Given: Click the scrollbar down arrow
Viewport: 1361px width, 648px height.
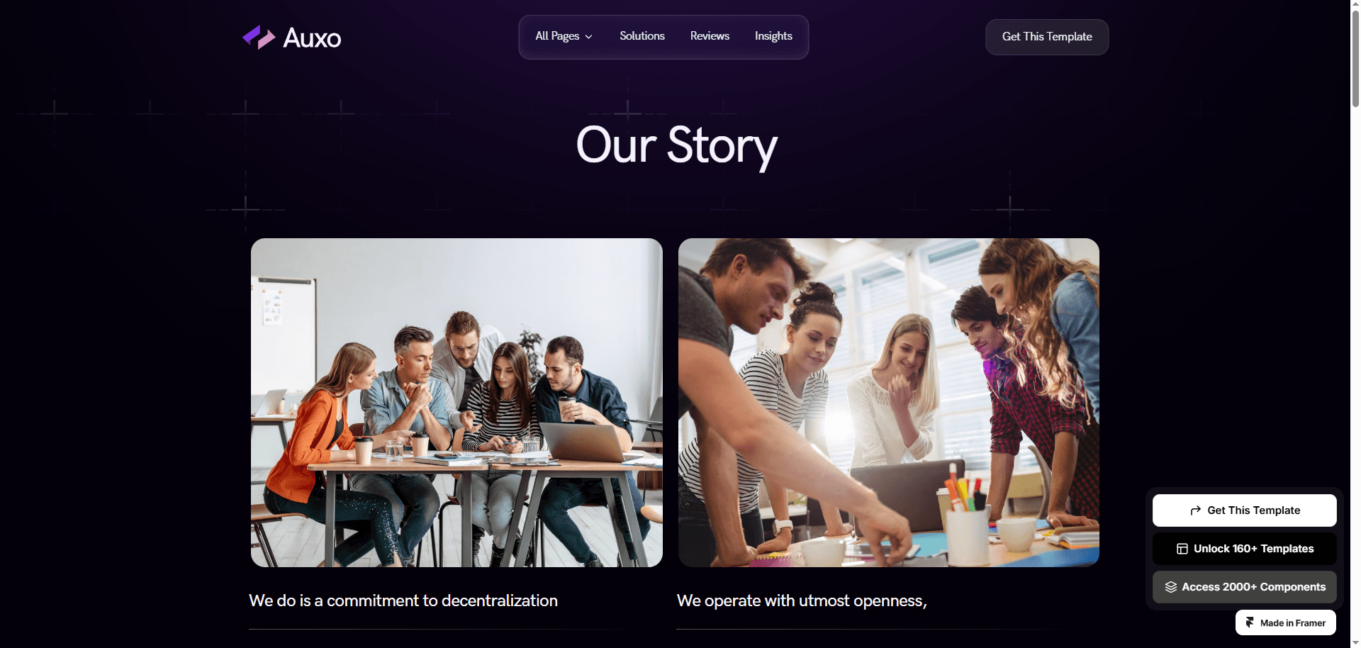Looking at the screenshot, I should 1355,642.
